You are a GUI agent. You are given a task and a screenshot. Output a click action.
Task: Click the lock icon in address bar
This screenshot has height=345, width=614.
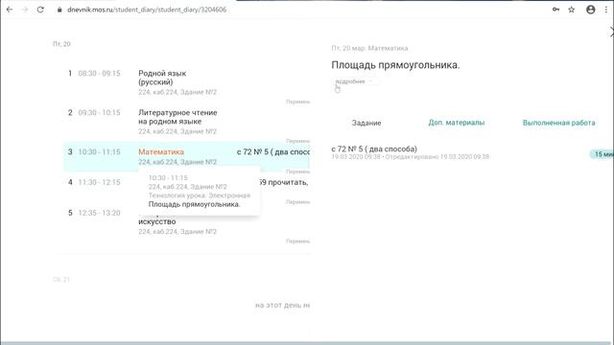[59, 10]
